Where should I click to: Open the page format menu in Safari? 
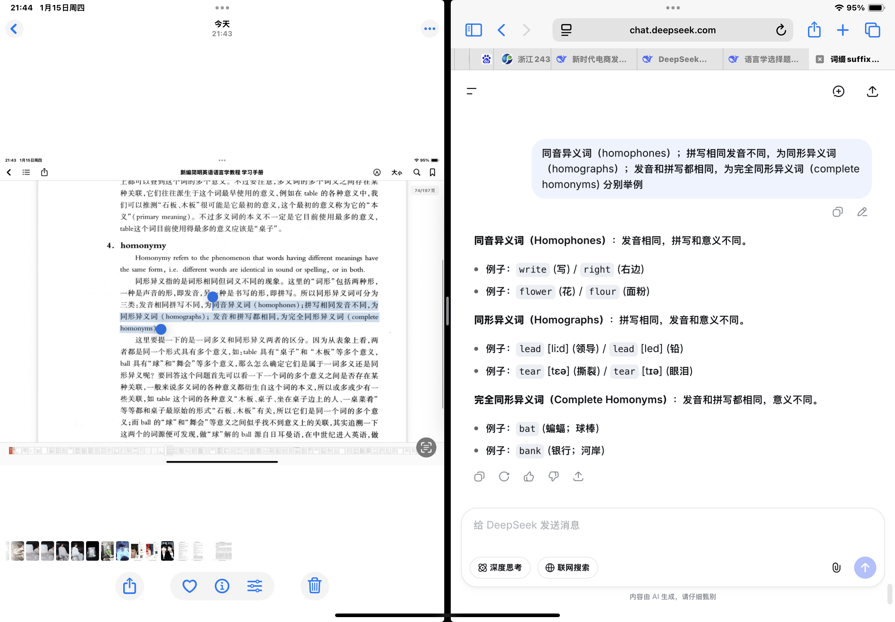(x=566, y=30)
